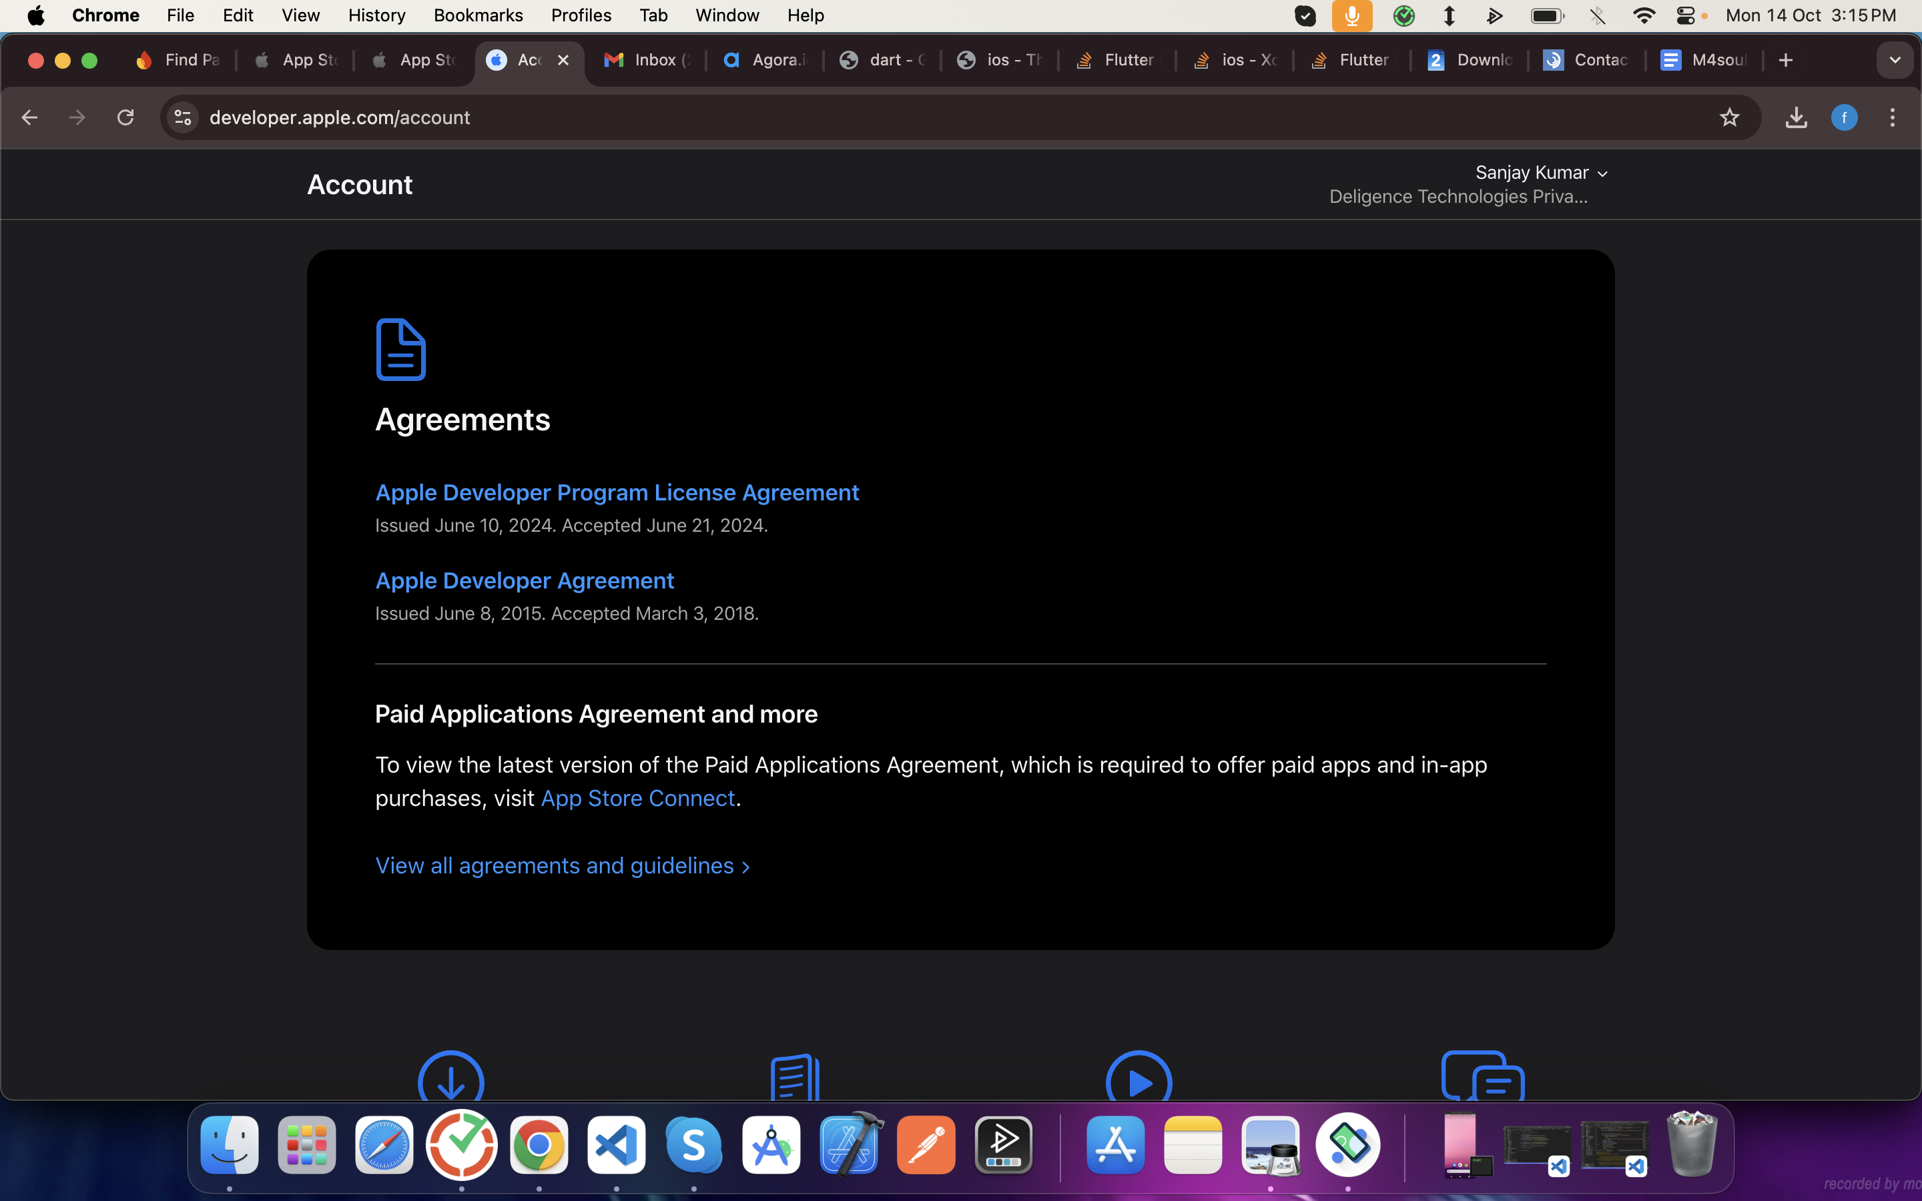
Task: Open Trash in the dock
Action: coord(1692,1144)
